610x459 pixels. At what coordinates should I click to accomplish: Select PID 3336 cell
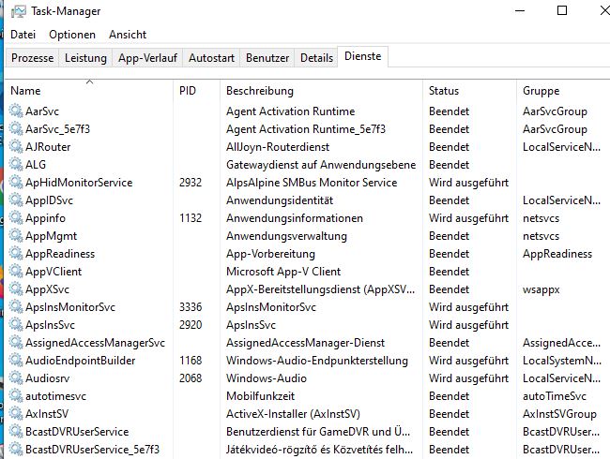click(191, 307)
